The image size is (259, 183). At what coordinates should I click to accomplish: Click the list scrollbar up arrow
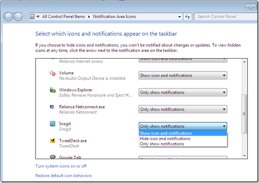click(244, 62)
